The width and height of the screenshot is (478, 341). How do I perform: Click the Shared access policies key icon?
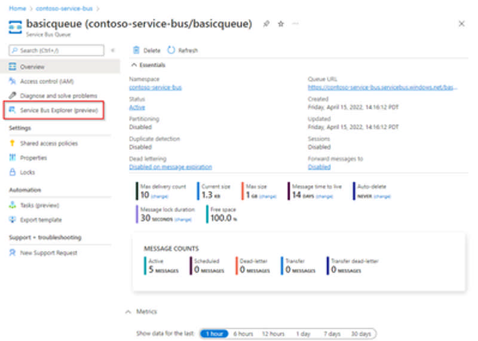pyautogui.click(x=13, y=143)
